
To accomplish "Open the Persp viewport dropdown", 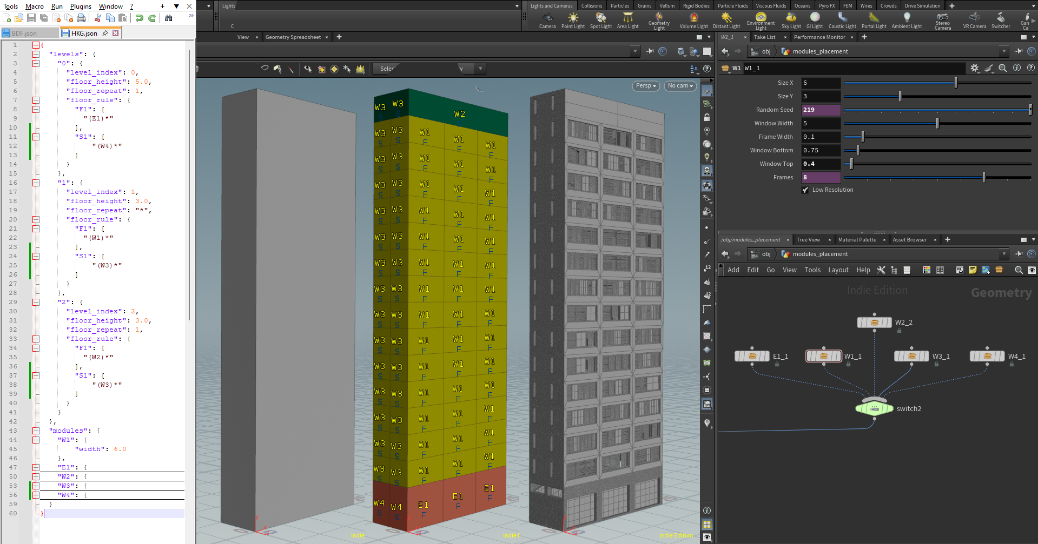I will 645,86.
